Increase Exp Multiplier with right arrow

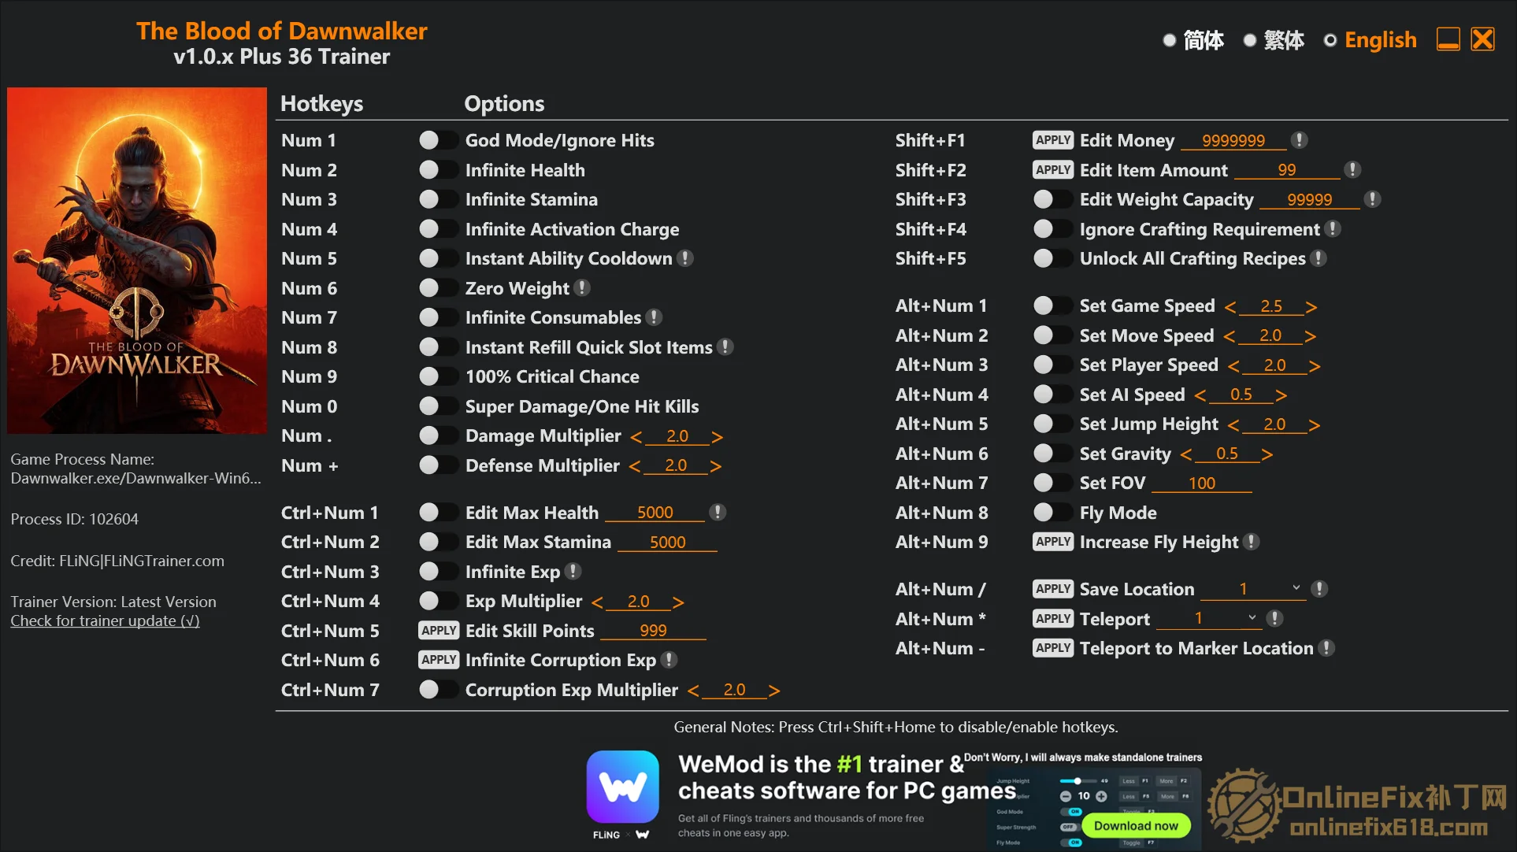pos(677,602)
